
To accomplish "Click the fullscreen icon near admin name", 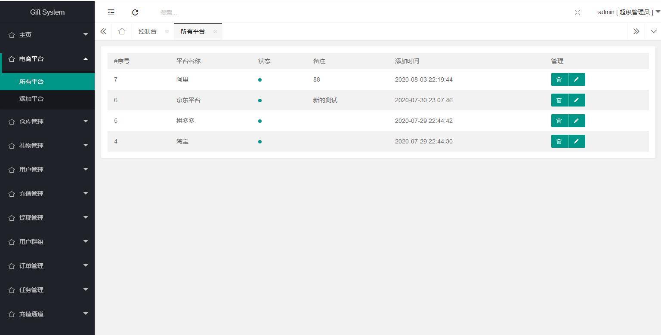I will point(578,12).
